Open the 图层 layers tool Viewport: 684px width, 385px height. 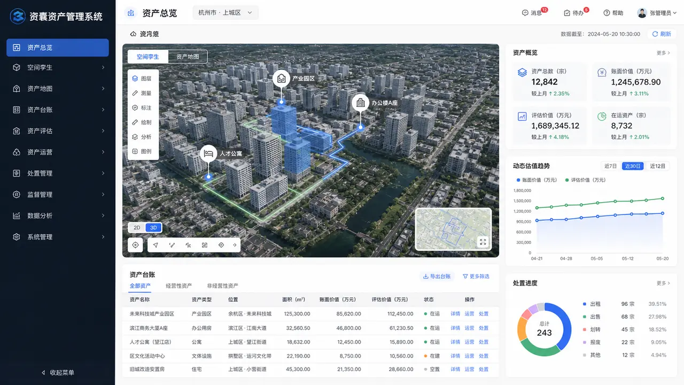pyautogui.click(x=143, y=79)
